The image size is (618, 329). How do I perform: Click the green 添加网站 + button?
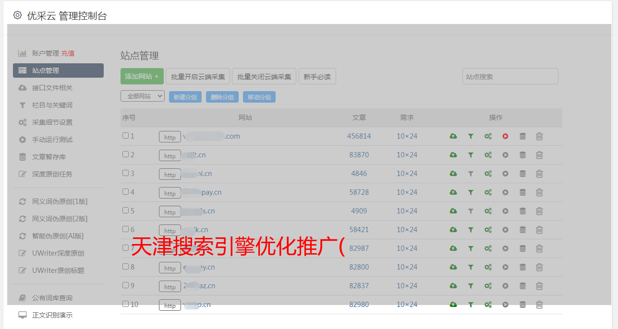coord(142,76)
